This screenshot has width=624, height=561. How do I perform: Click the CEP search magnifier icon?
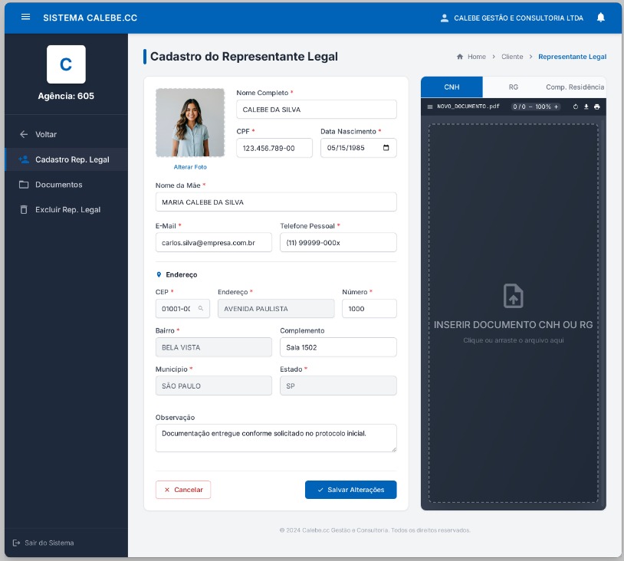(201, 308)
